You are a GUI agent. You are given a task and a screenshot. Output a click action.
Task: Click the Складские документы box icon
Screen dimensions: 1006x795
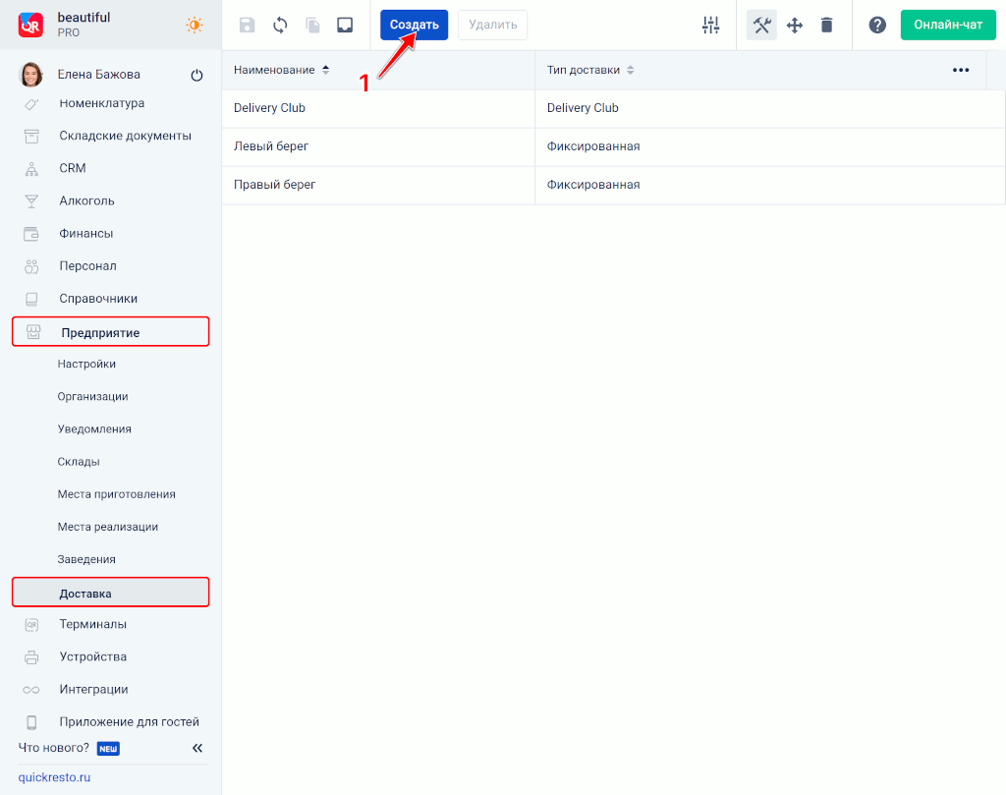pos(31,136)
